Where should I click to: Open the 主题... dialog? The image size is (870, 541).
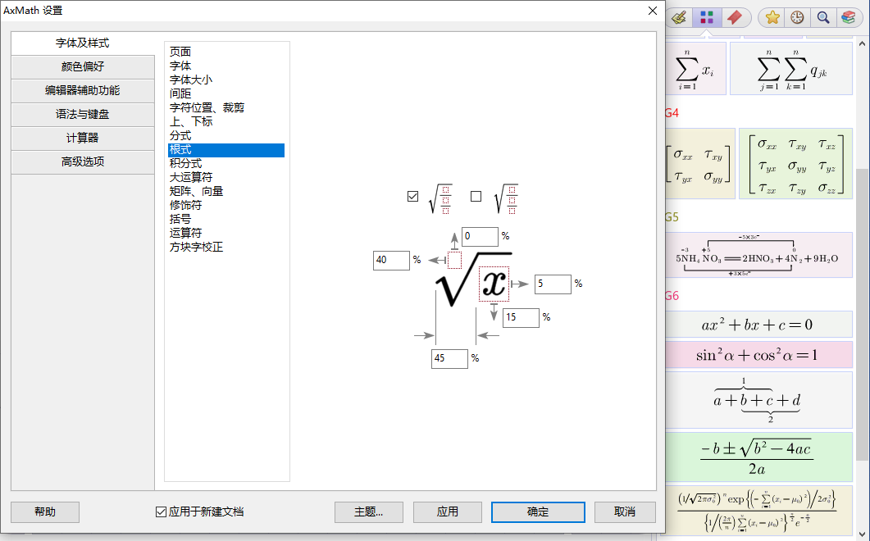(x=369, y=511)
